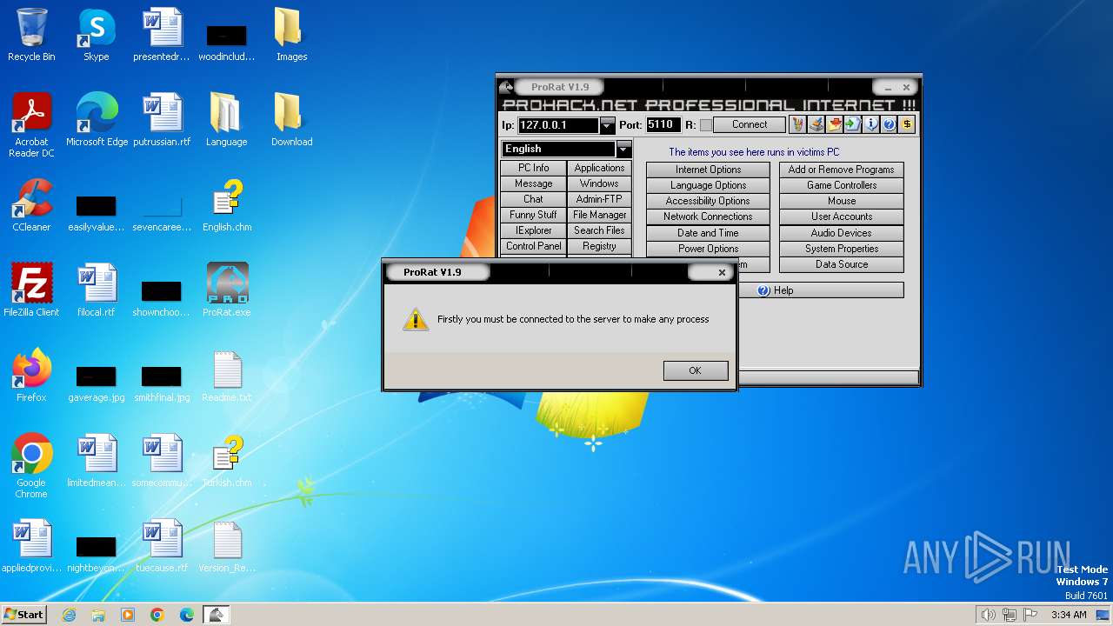Click the User Accounts button
Viewport: 1113px width, 626px height.
(841, 217)
